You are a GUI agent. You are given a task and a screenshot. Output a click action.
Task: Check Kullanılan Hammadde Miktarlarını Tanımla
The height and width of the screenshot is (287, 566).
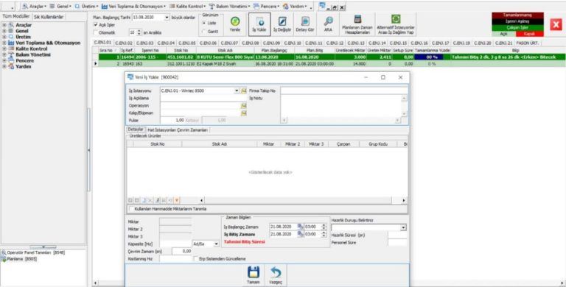coord(131,209)
